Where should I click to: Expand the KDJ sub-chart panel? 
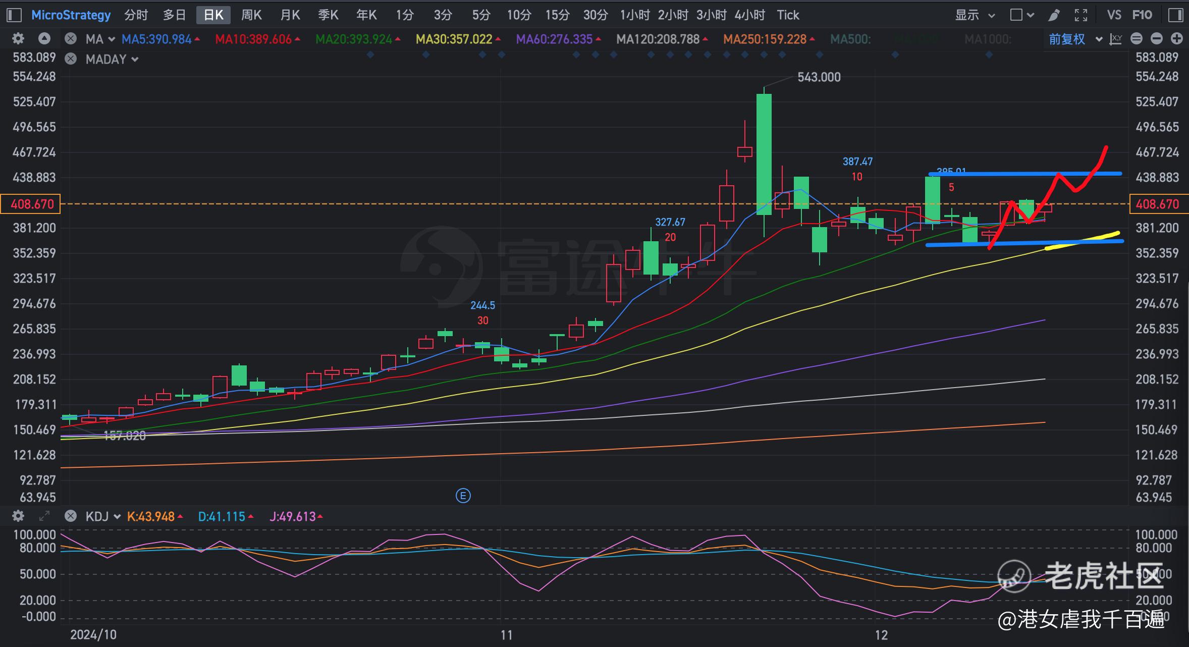(x=44, y=516)
